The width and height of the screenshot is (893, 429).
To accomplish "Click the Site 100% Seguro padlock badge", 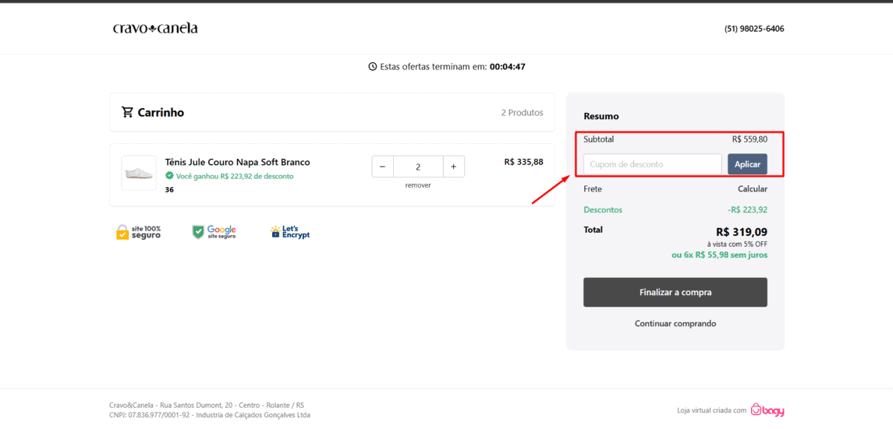I will [x=138, y=232].
